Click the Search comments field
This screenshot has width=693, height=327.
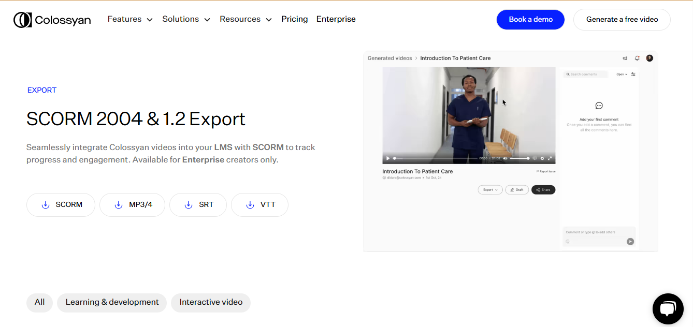(585, 75)
